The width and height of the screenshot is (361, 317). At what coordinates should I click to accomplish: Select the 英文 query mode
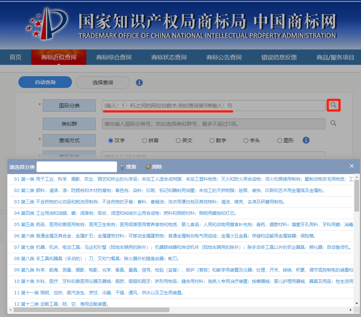[178, 141]
